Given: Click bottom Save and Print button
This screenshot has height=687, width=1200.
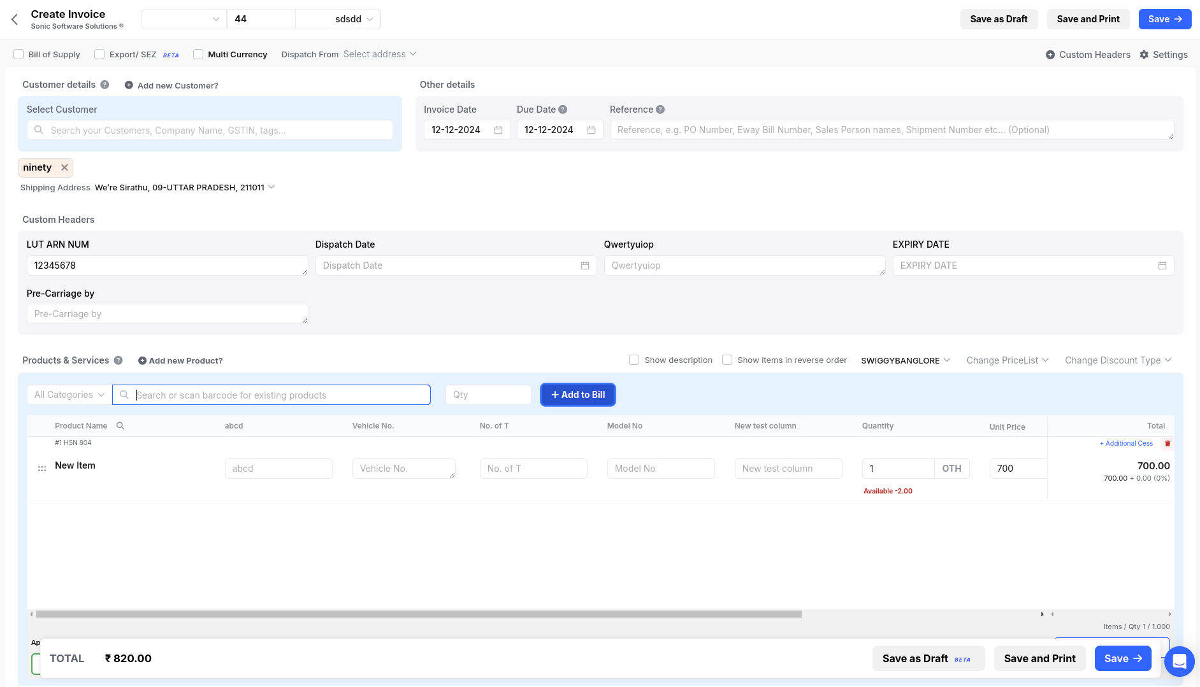Looking at the screenshot, I should click(x=1039, y=658).
